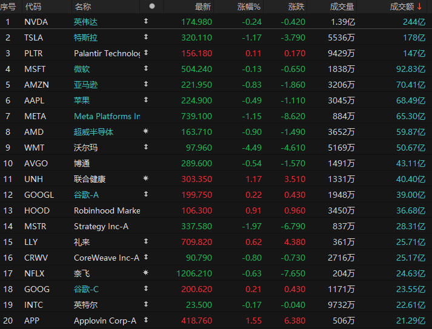The height and width of the screenshot is (329, 432).
Task: Click the up-down marker icon in GOOGL row
Action: click(146, 194)
